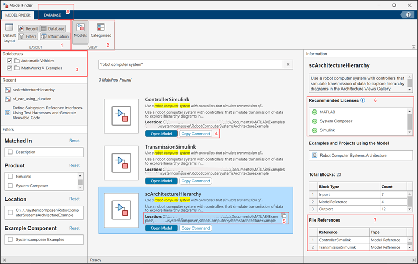Click the System Composer license check icon
The height and width of the screenshot is (264, 418).
tap(315, 121)
